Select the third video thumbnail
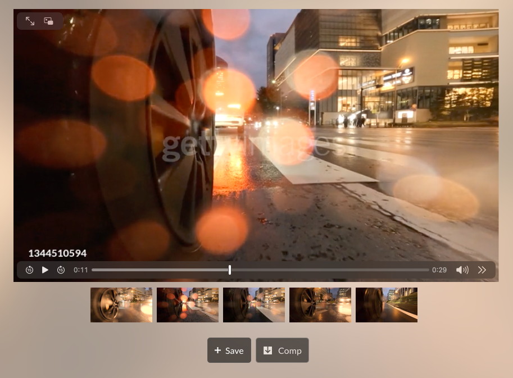The width and height of the screenshot is (513, 378). (254, 305)
